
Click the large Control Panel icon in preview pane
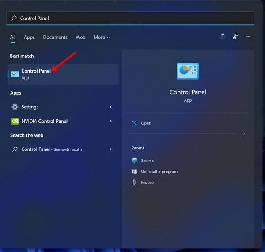click(x=188, y=71)
